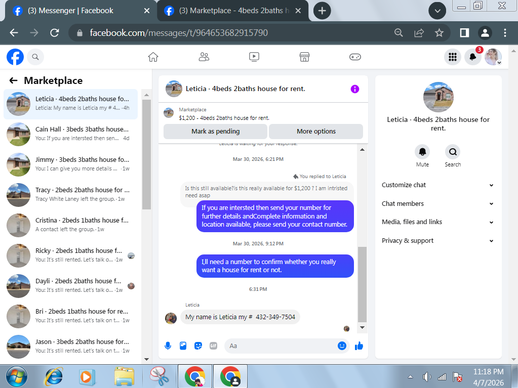Open conversation information purple i icon
The height and width of the screenshot is (388, 518).
[355, 89]
